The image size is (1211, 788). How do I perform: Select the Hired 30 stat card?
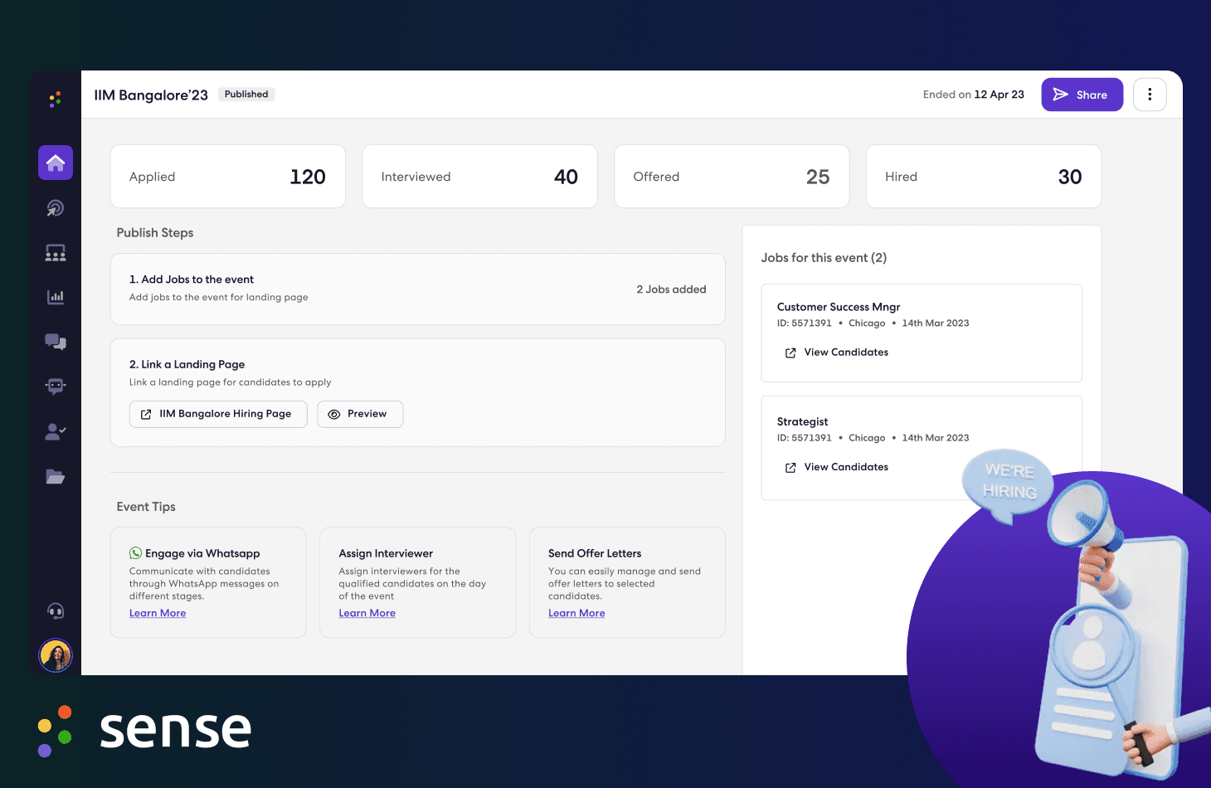[x=984, y=177]
